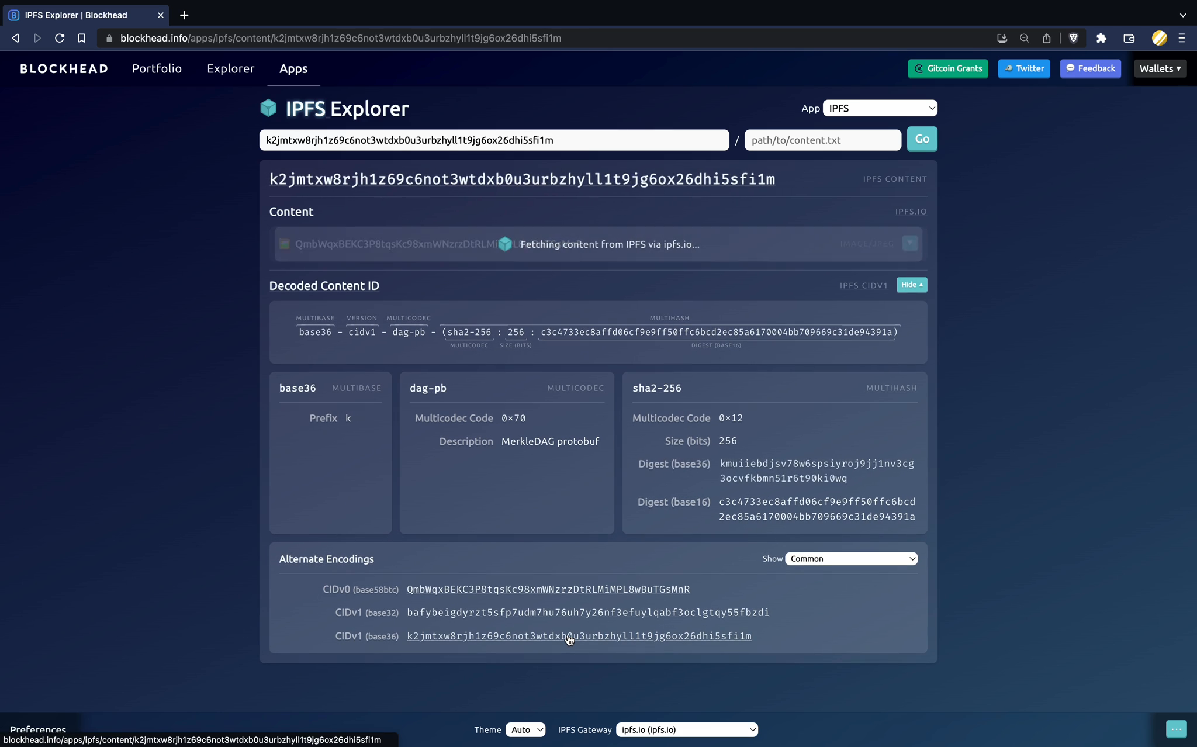1197x747 pixels.
Task: Reload the page
Action: [x=60, y=38]
